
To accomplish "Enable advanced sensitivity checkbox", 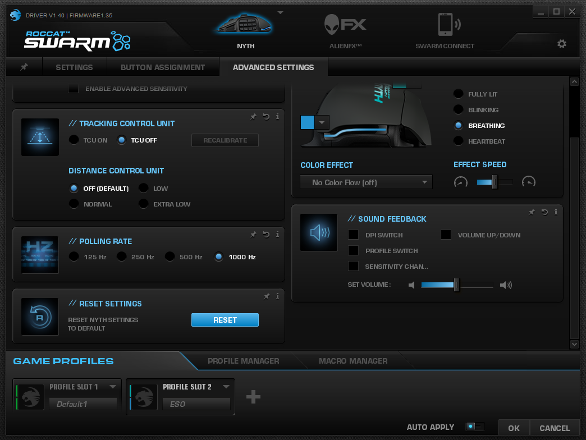I will pyautogui.click(x=73, y=89).
